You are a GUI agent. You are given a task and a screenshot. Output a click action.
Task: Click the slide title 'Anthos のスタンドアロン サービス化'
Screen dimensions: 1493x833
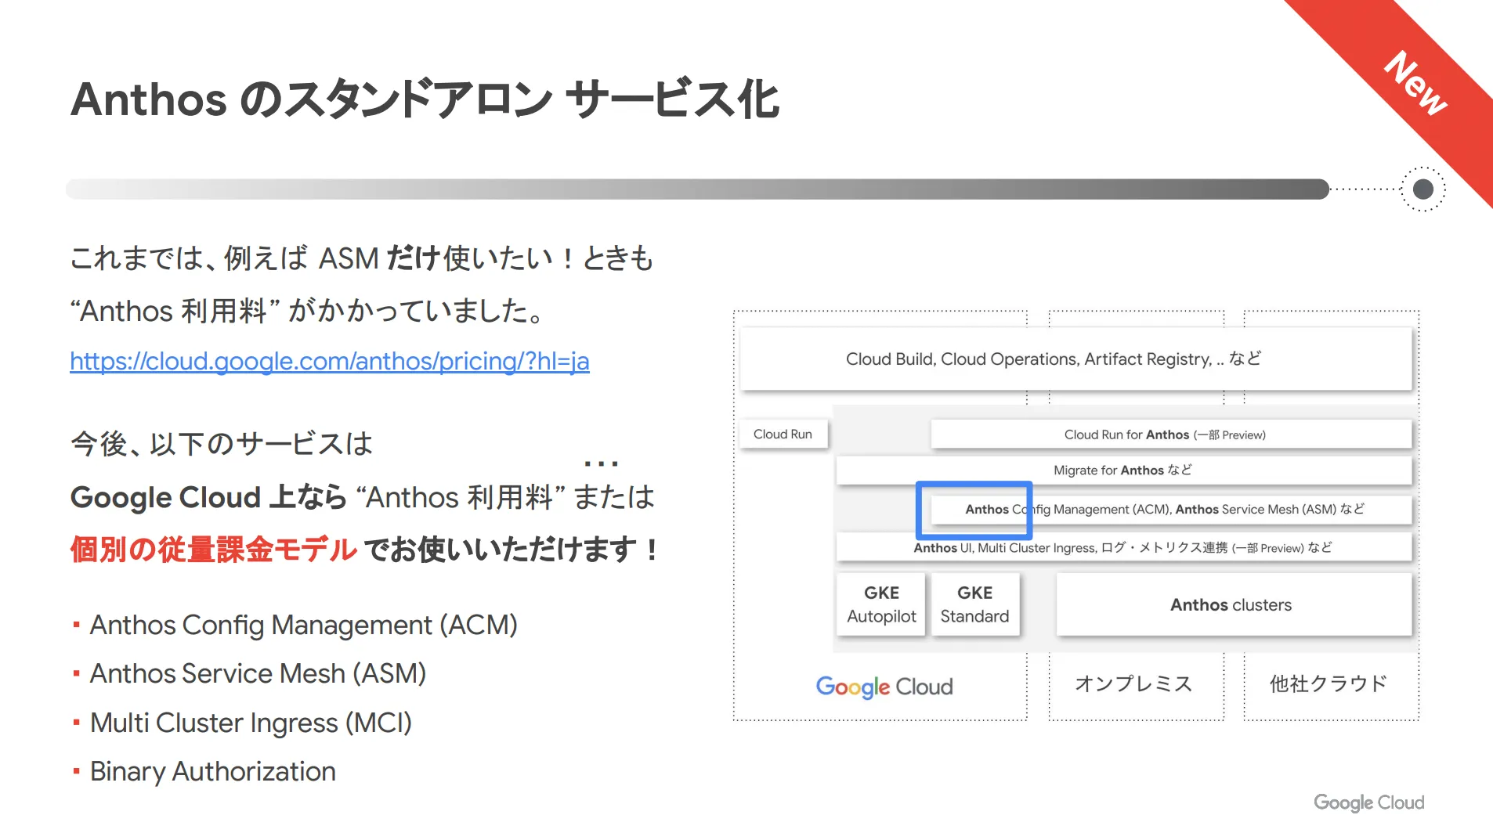[x=425, y=99]
